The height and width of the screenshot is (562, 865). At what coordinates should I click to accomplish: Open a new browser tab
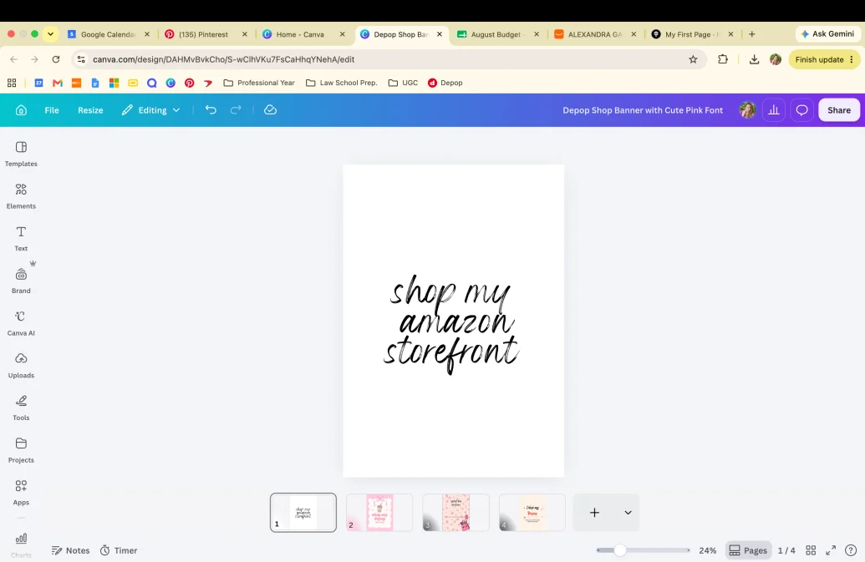(752, 34)
